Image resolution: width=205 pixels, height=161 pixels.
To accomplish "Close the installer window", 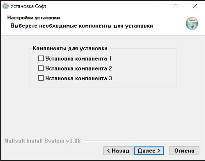I will tap(195, 6).
